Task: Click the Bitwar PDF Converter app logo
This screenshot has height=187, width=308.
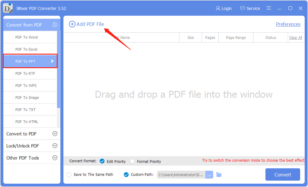Action: click(8, 8)
